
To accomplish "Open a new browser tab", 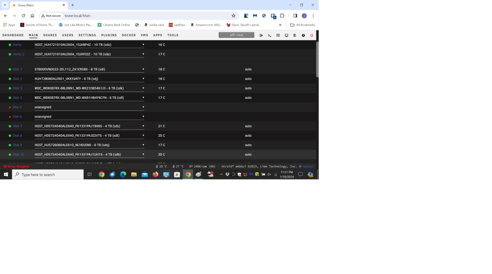I will 72,5.
